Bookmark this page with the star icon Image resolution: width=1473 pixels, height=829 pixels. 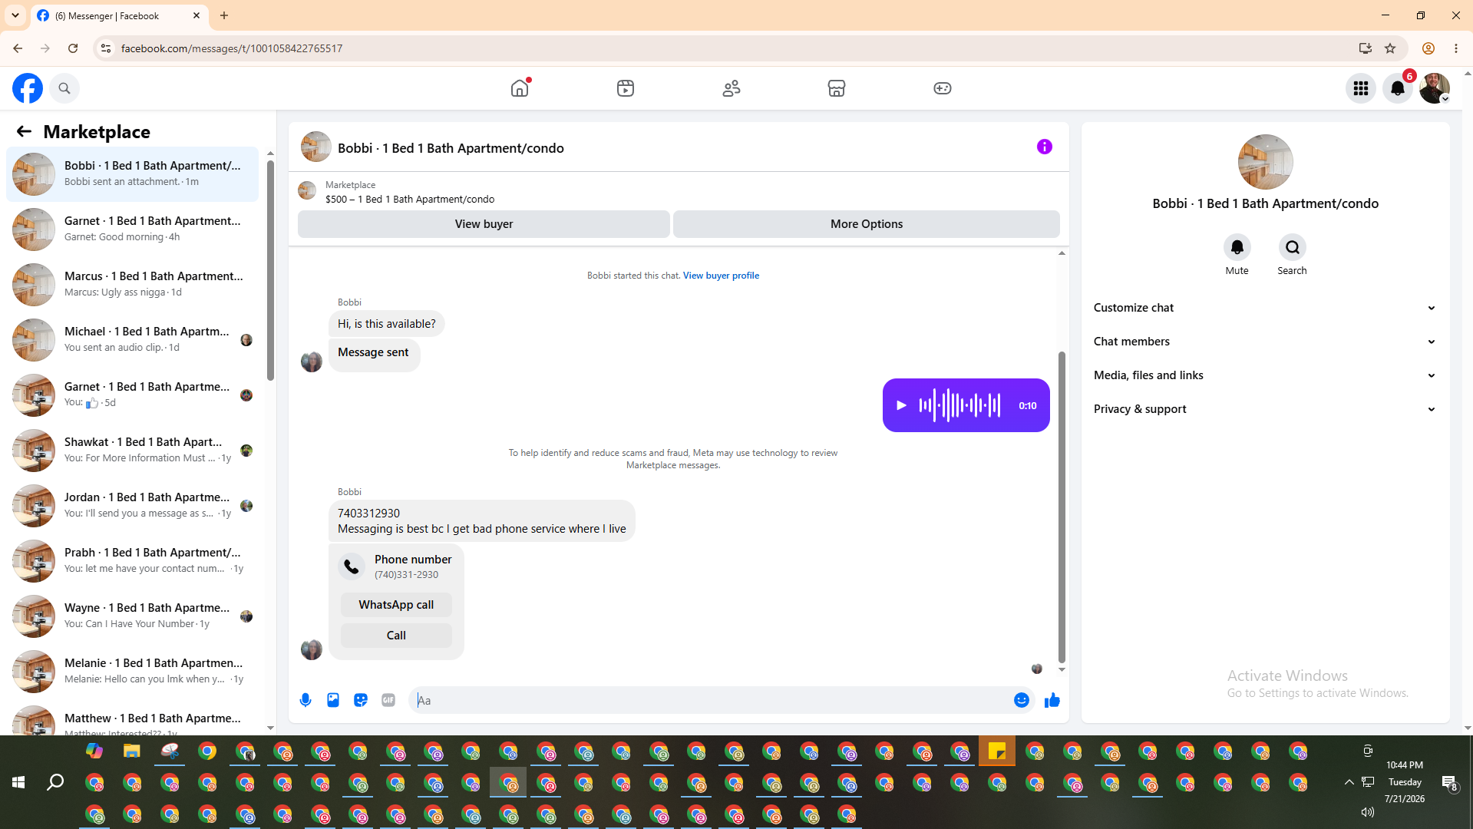[x=1390, y=48]
